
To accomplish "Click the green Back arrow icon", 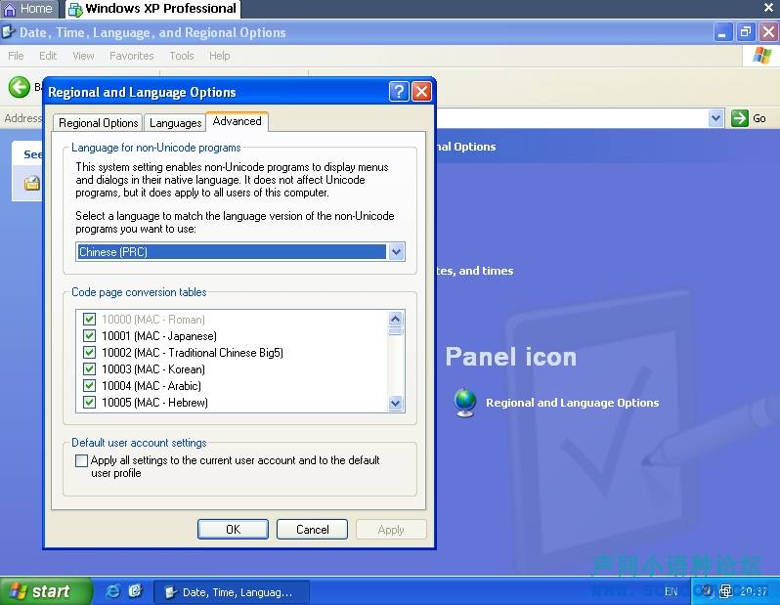I will 20,88.
